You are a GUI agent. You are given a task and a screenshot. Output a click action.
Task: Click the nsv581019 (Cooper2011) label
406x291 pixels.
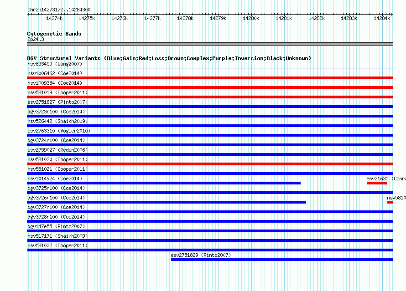click(x=57, y=92)
